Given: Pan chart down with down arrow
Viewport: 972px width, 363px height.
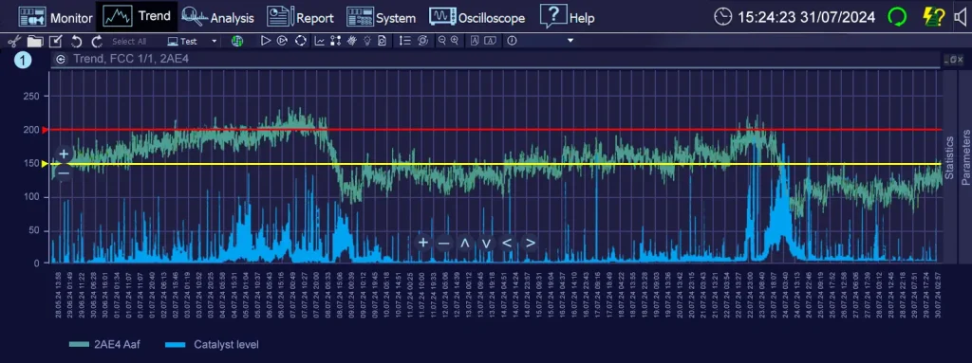Looking at the screenshot, I should click(487, 243).
